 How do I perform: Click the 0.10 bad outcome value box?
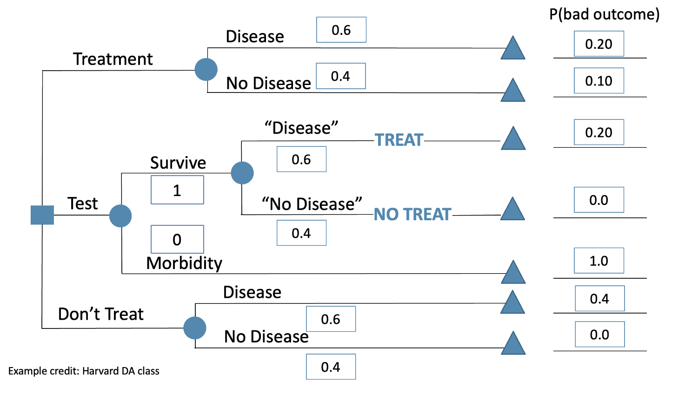[x=598, y=81]
